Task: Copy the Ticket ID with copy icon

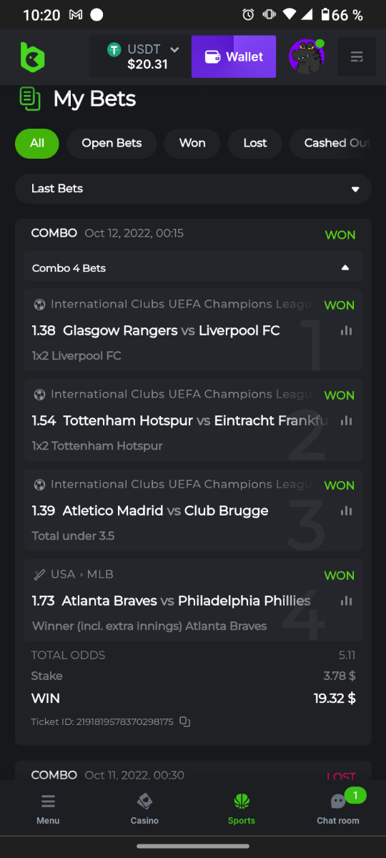Action: (x=184, y=721)
